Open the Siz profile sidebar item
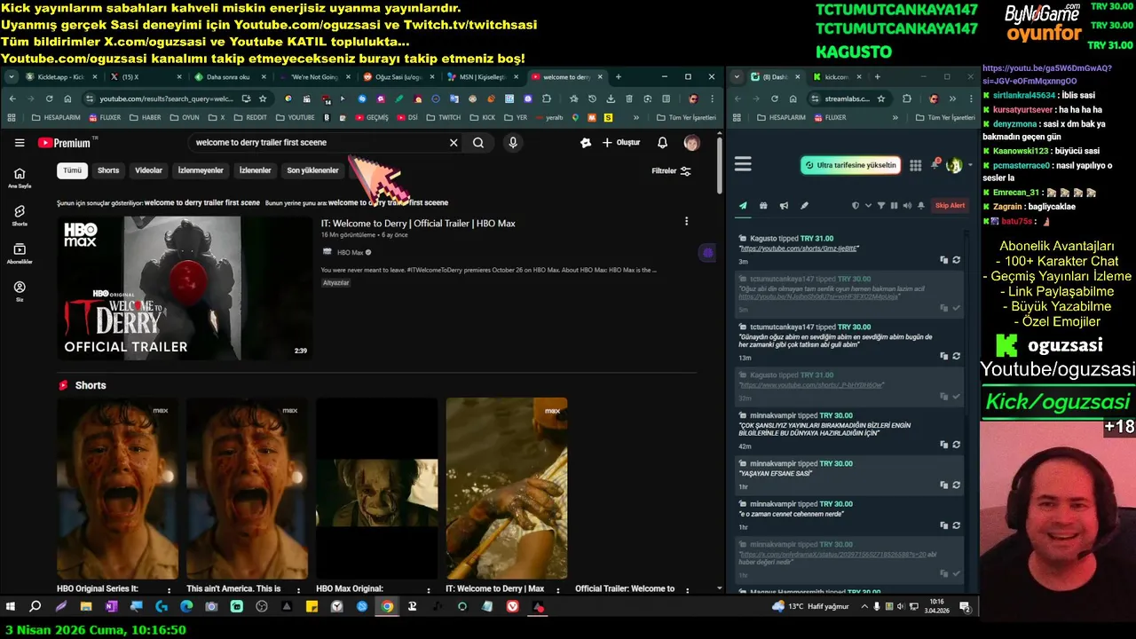This screenshot has width=1136, height=639. 20,292
